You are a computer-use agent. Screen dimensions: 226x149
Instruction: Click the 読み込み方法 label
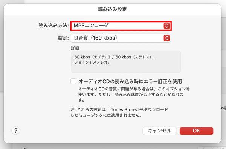53,26
